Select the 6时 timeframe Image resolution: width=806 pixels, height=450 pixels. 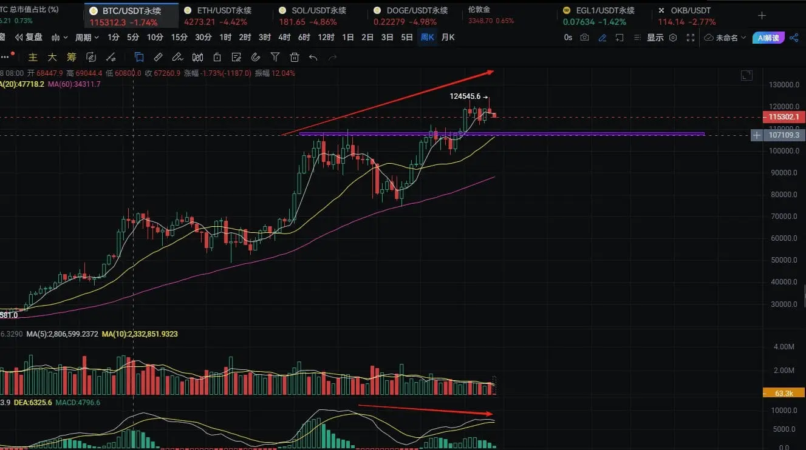pyautogui.click(x=304, y=37)
